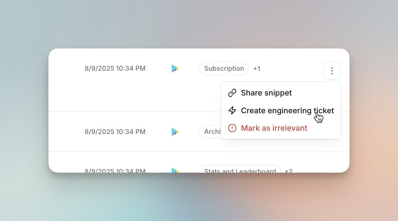Image resolution: width=398 pixels, height=221 pixels.
Task: Click the Google Play icon in the second row
Action: [175, 132]
